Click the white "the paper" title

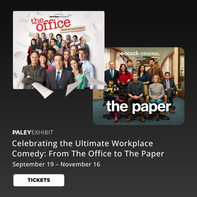pyautogui.click(x=139, y=107)
